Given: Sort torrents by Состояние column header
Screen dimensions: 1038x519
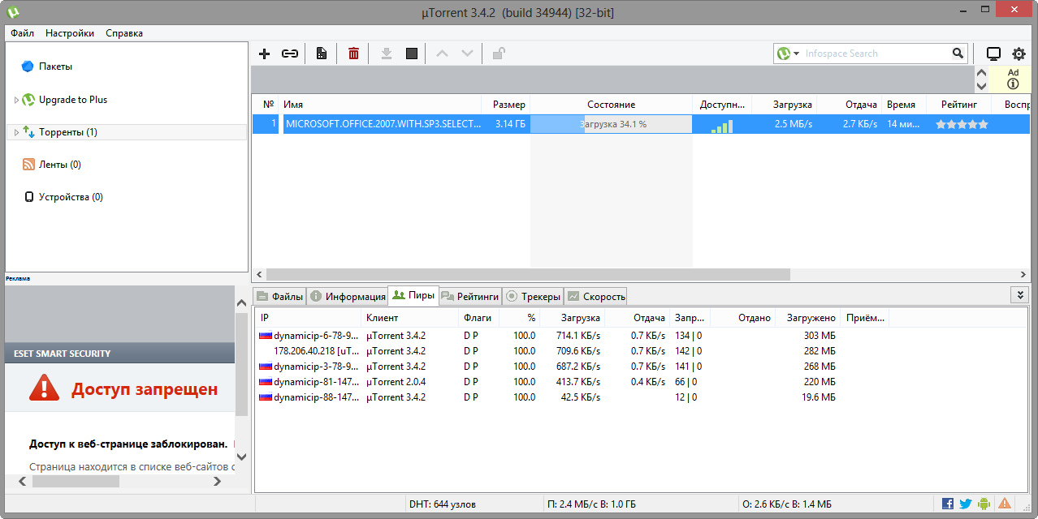Looking at the screenshot, I should (x=611, y=105).
